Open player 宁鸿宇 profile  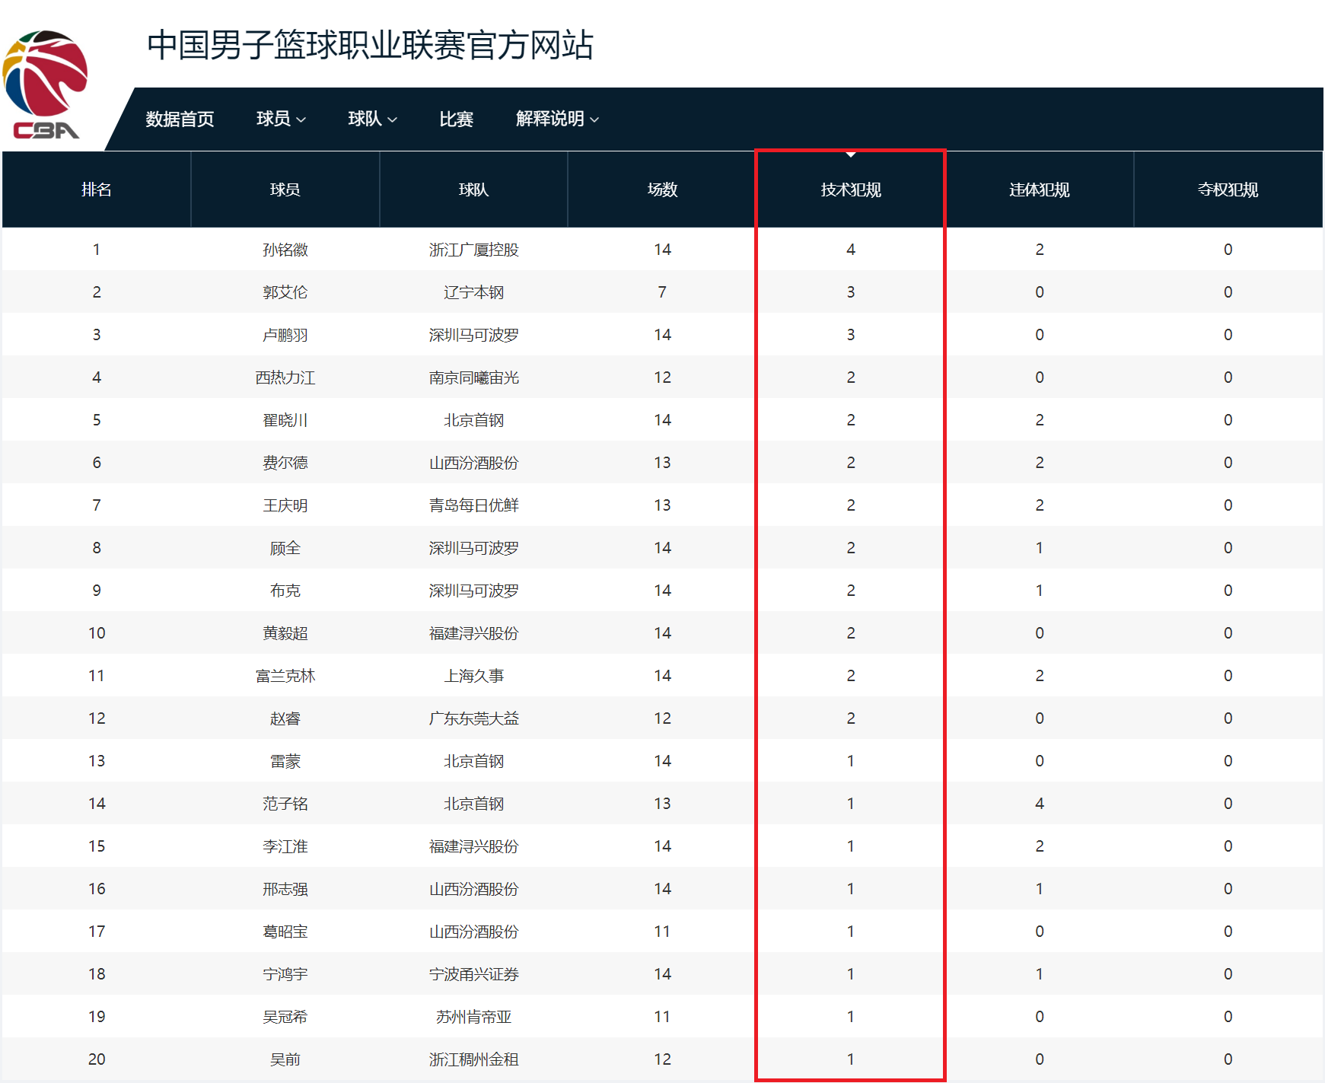pos(285,974)
